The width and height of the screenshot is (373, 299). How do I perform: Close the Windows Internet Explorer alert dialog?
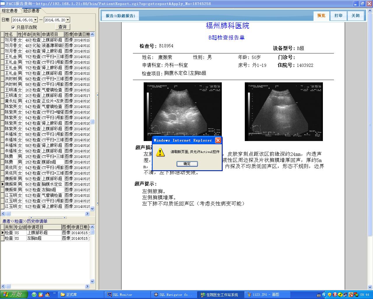click(218, 140)
